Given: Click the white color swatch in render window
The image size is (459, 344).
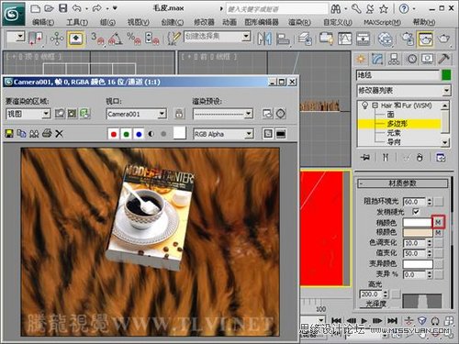Looking at the screenshot, I should point(180,133).
